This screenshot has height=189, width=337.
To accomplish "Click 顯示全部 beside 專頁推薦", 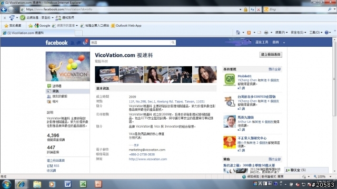I will (274, 69).
